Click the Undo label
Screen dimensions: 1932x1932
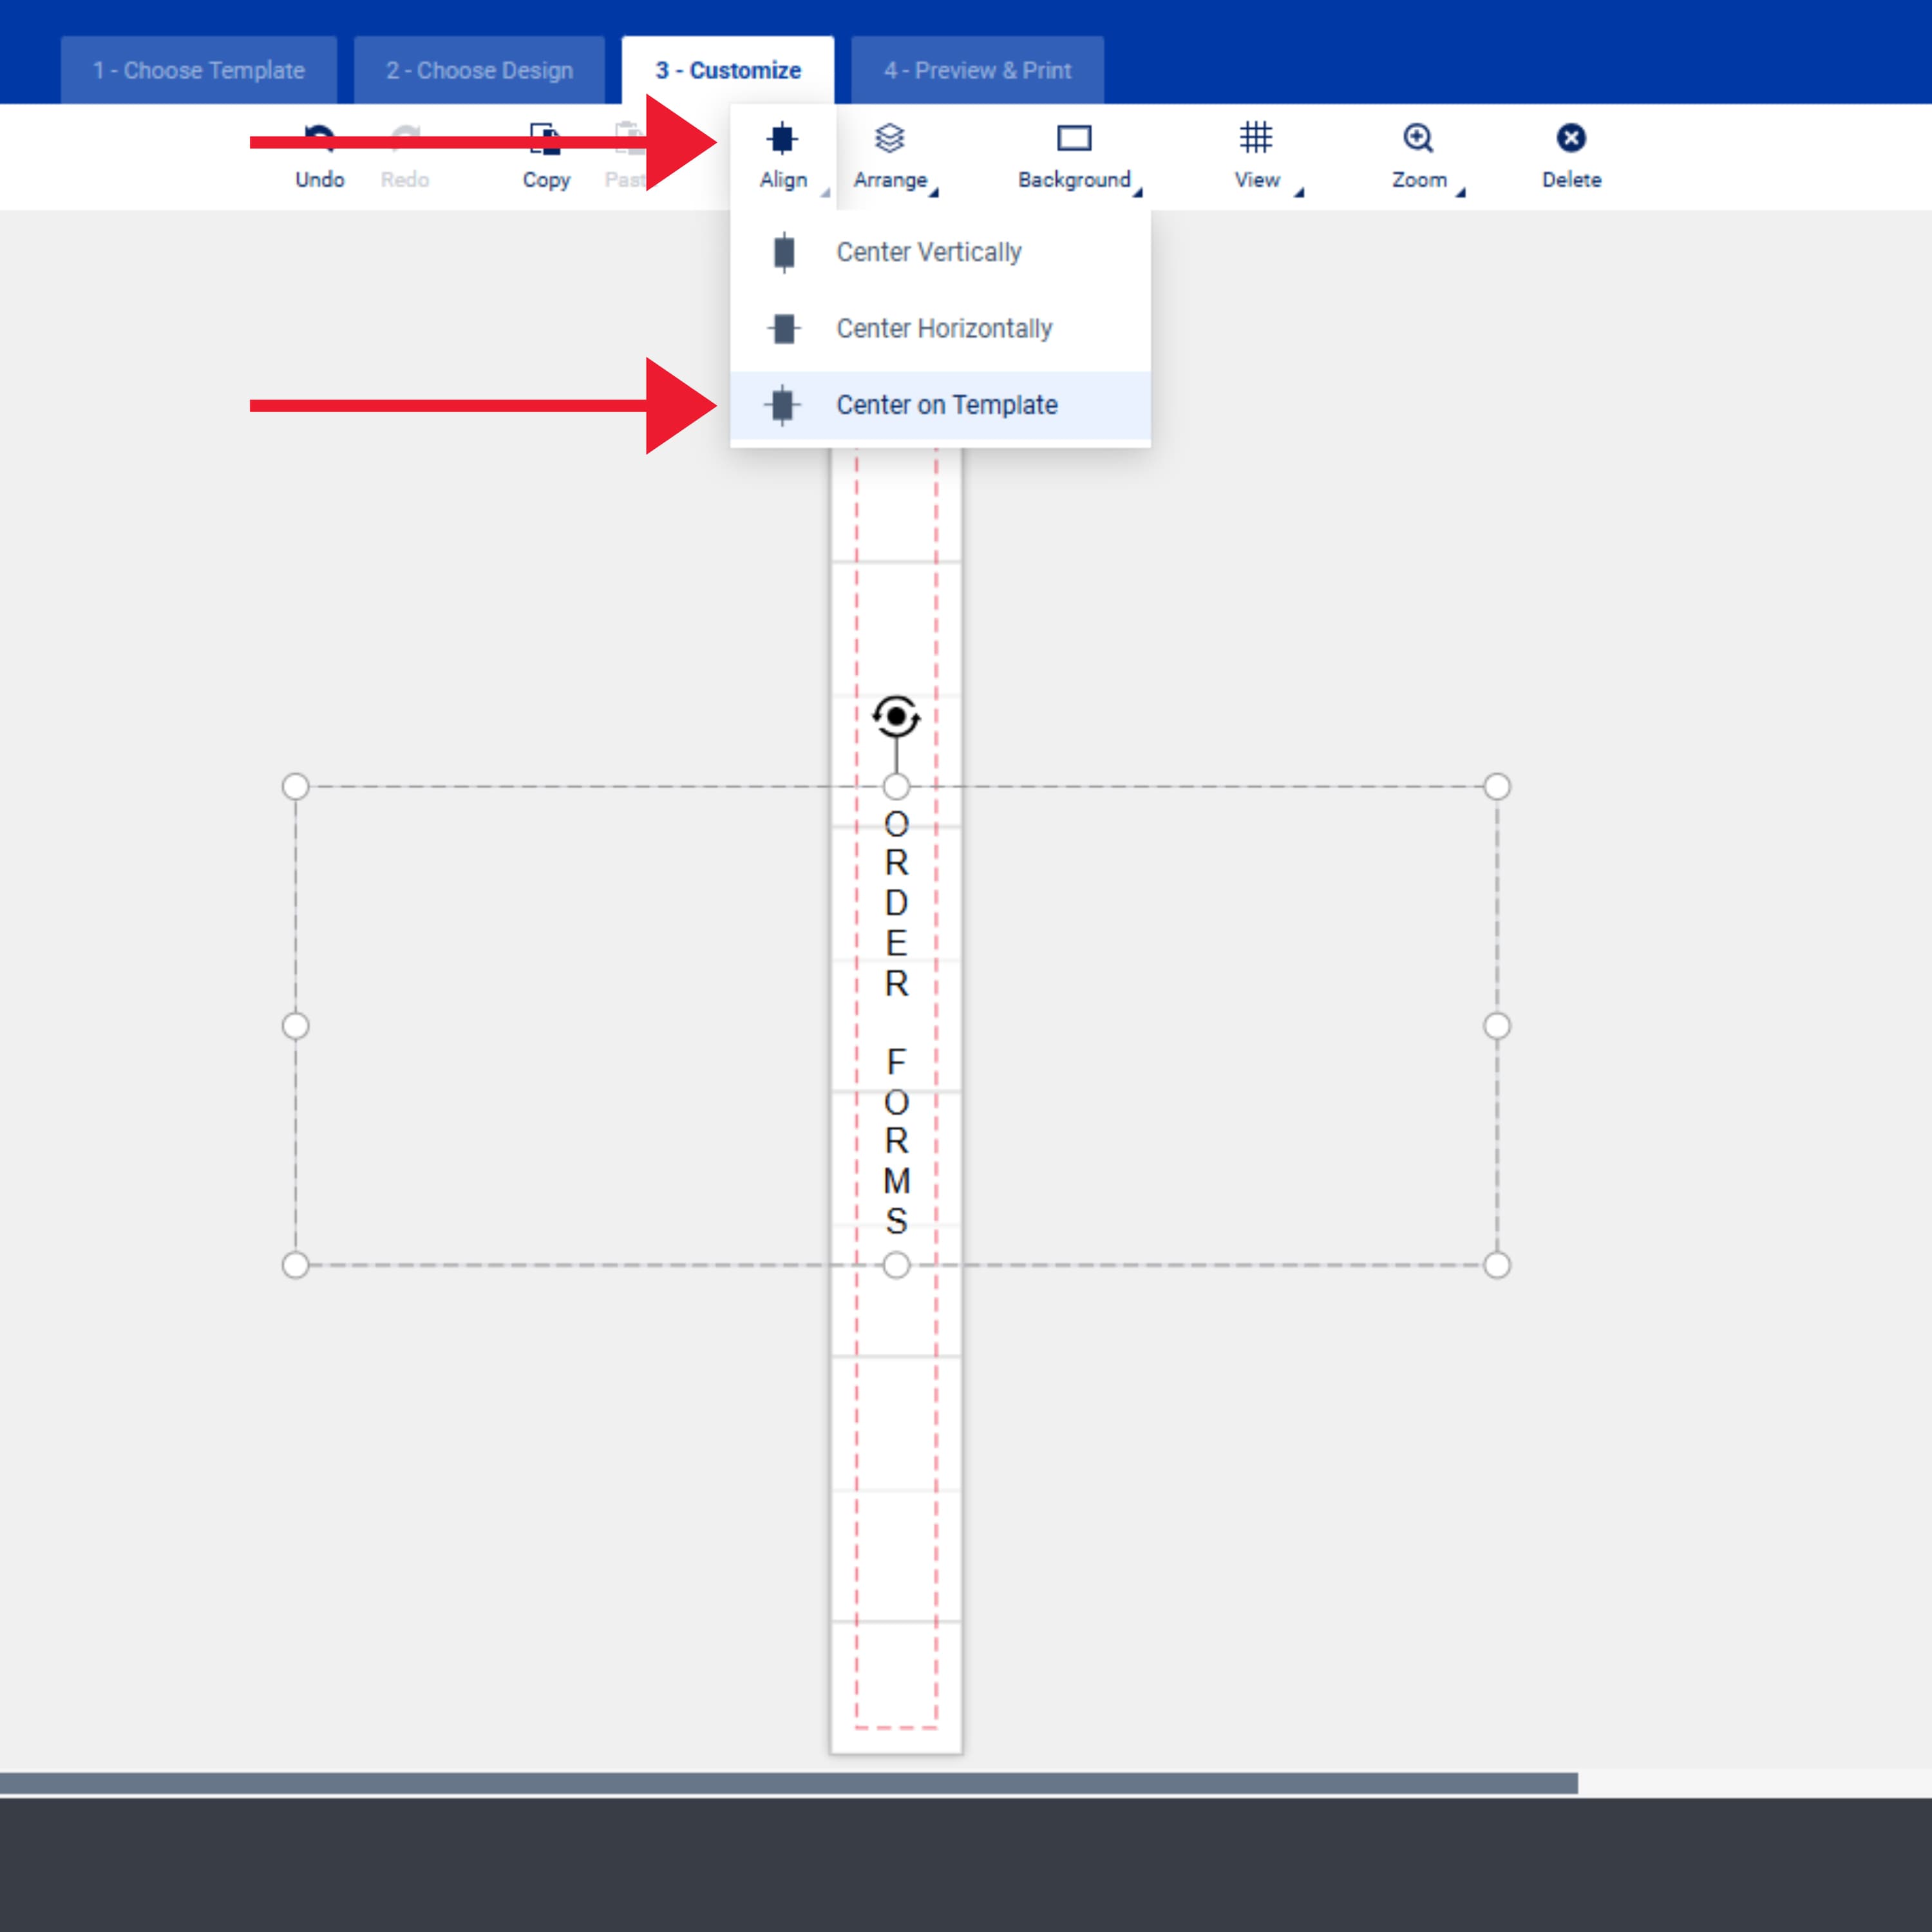(319, 180)
